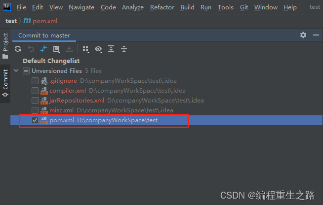Open the Git menu
Viewport: 323px width, 205px height.
coord(244,7)
